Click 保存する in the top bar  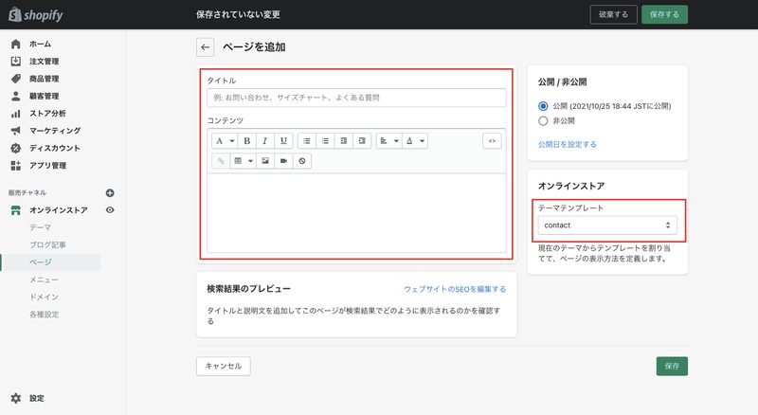click(664, 14)
